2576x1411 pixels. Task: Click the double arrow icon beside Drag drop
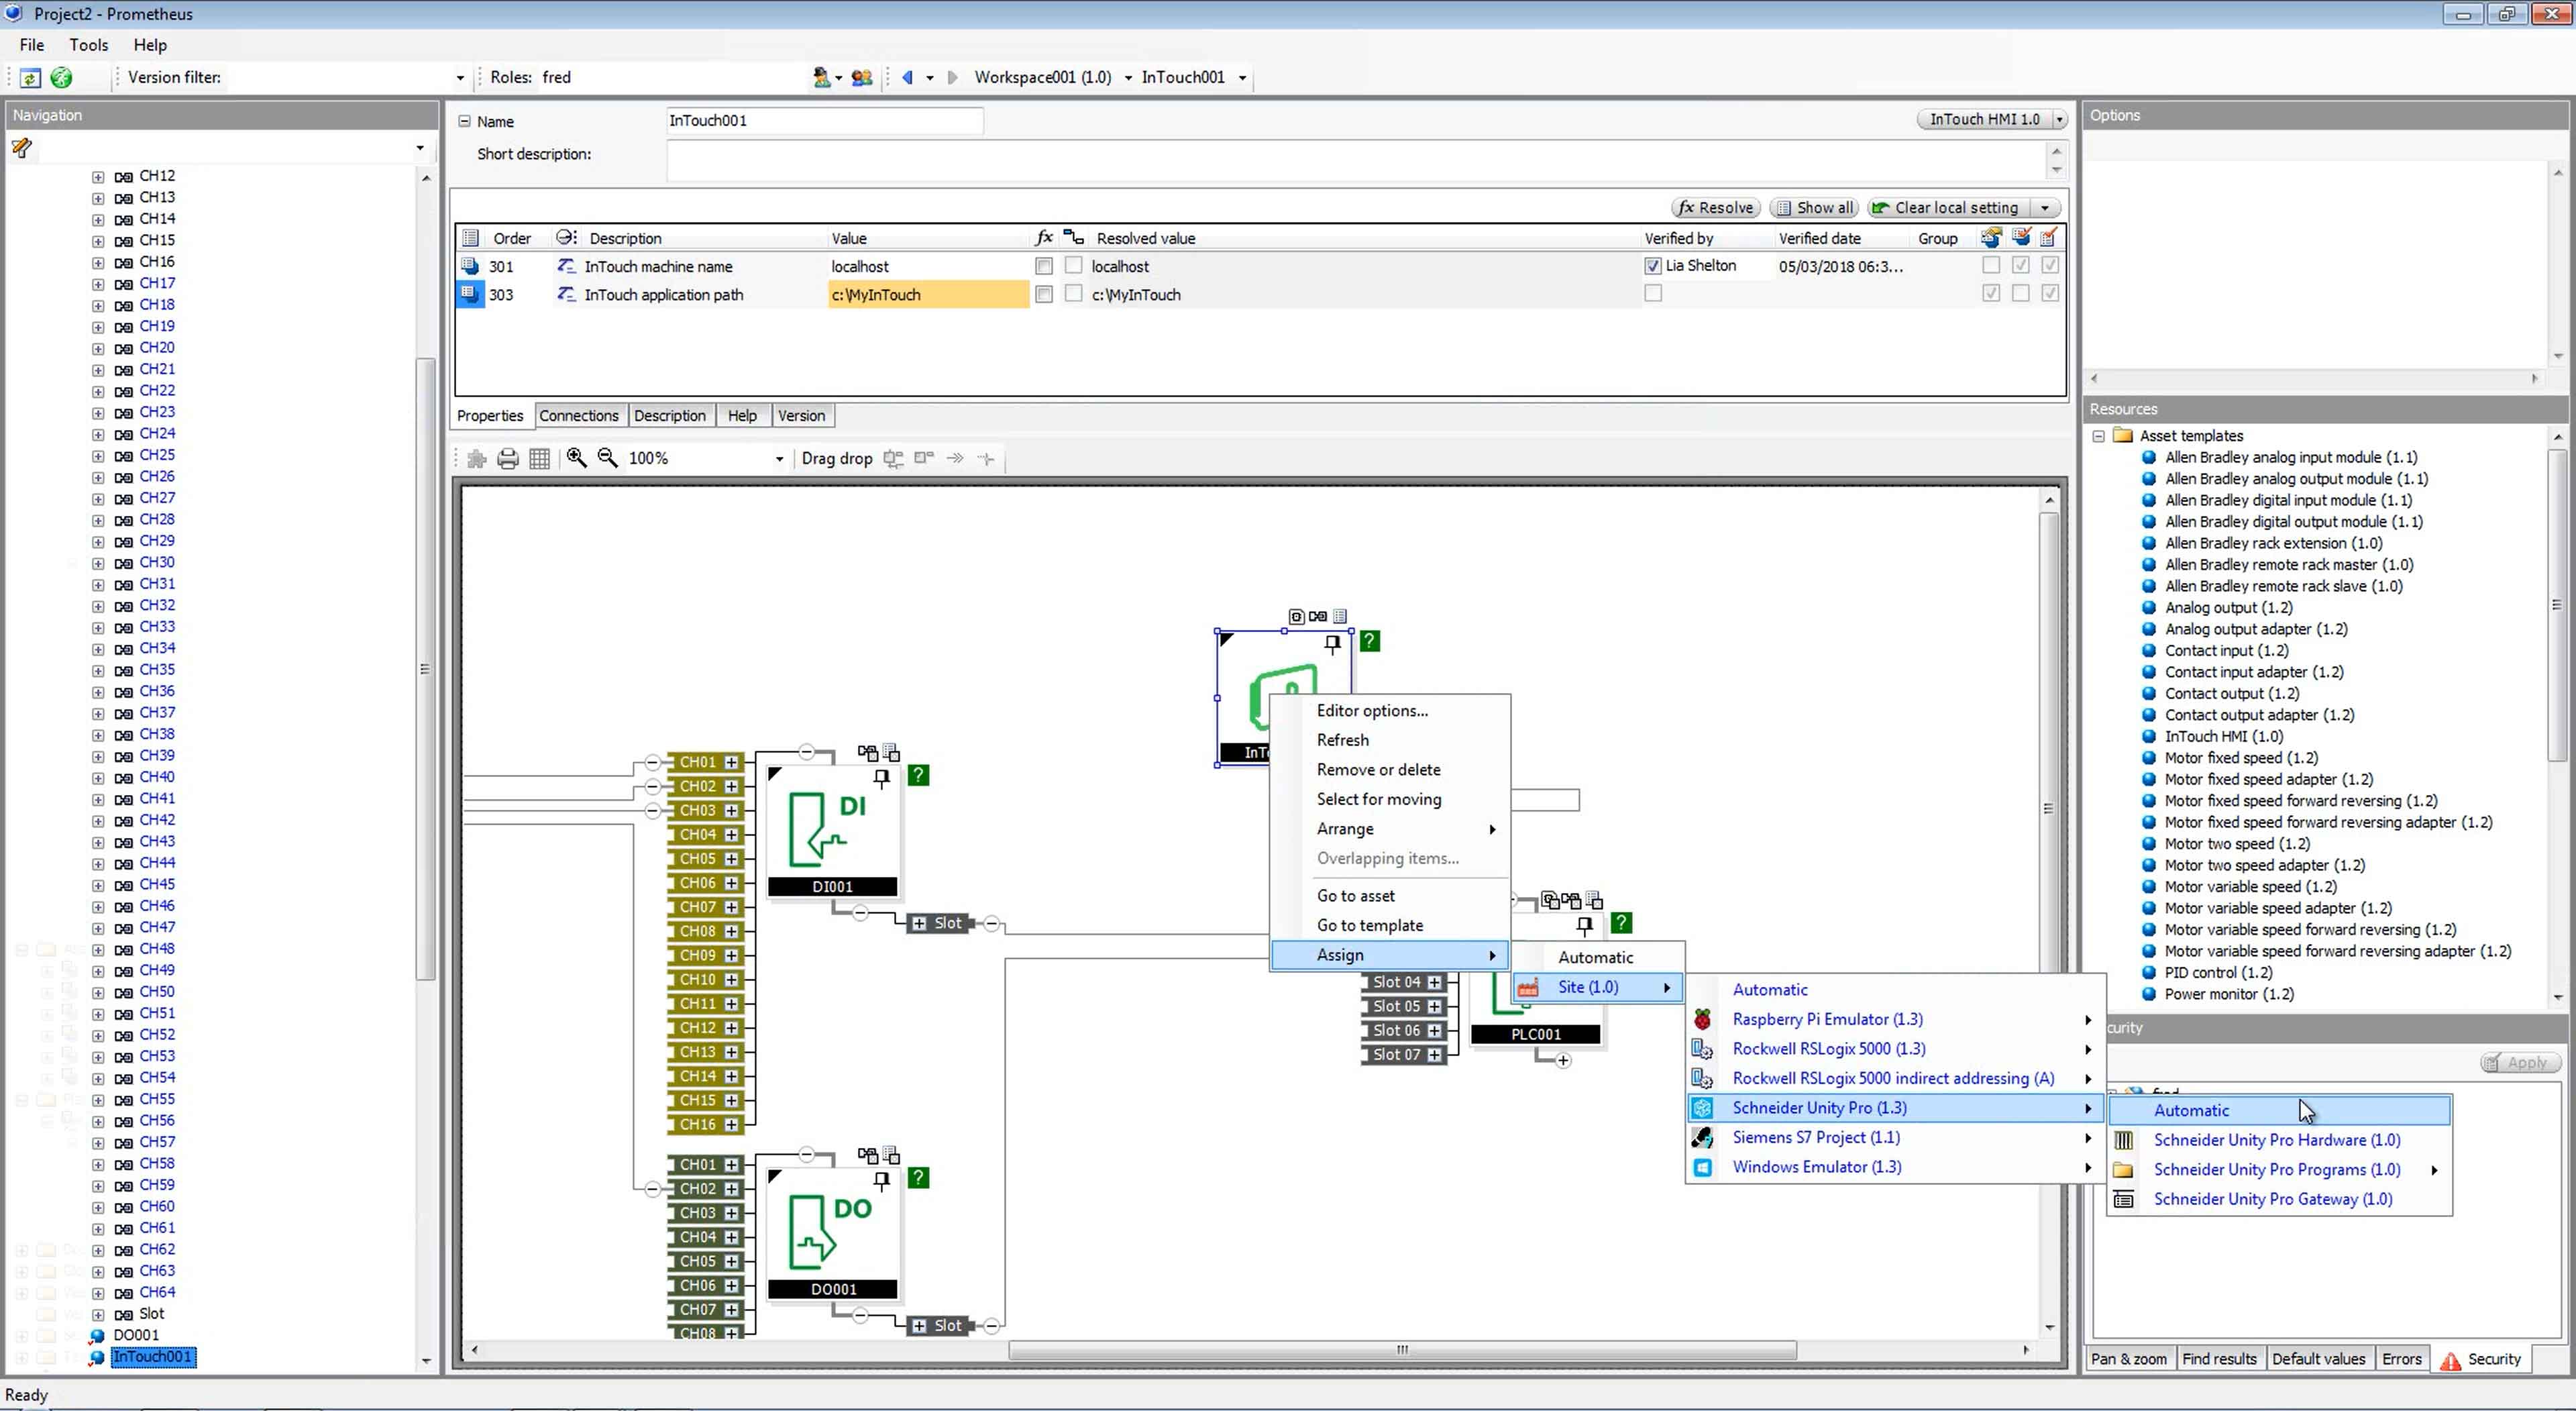(955, 458)
